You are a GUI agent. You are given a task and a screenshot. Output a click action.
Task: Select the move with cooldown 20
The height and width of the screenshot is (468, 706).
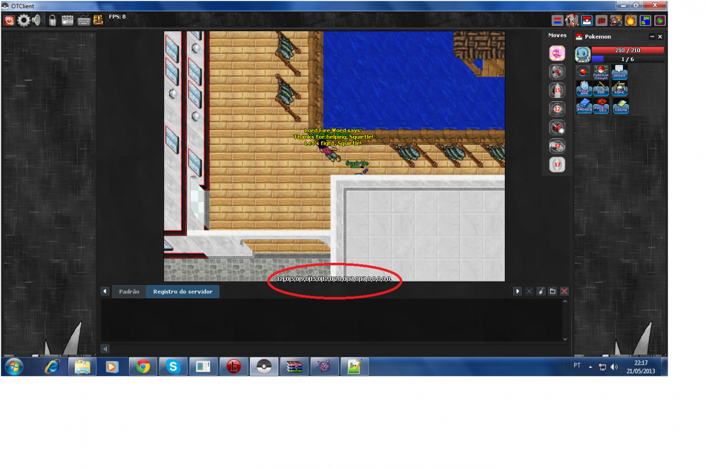(x=557, y=128)
